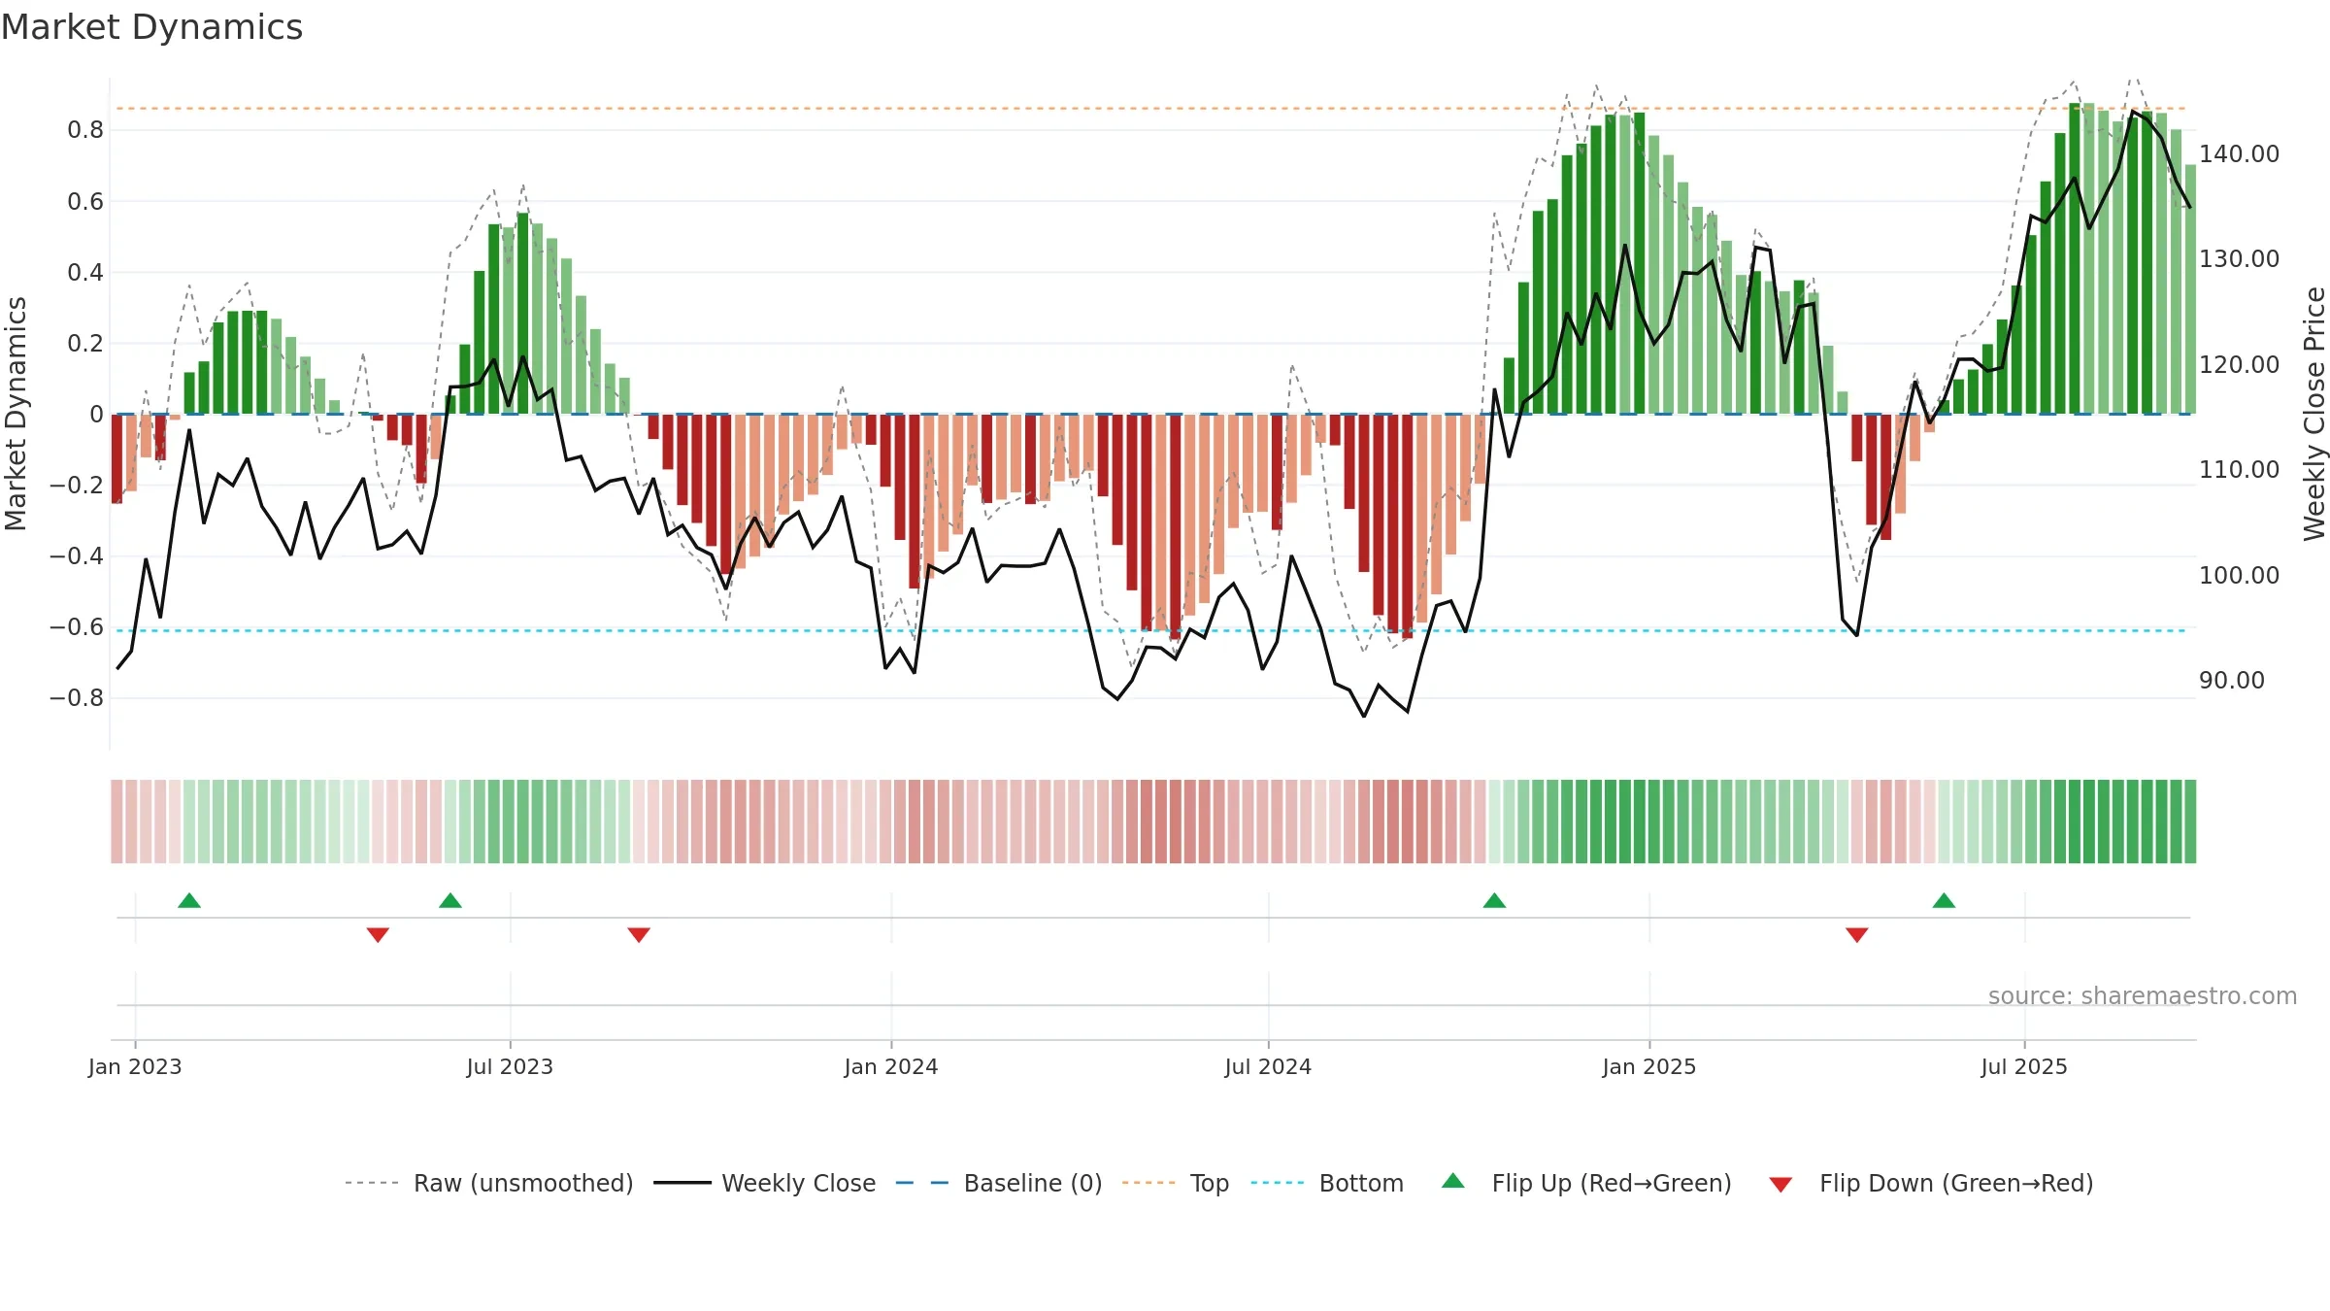Image resolution: width=2330 pixels, height=1311 pixels.
Task: Click the 120.00 price axis label
Action: point(2240,365)
